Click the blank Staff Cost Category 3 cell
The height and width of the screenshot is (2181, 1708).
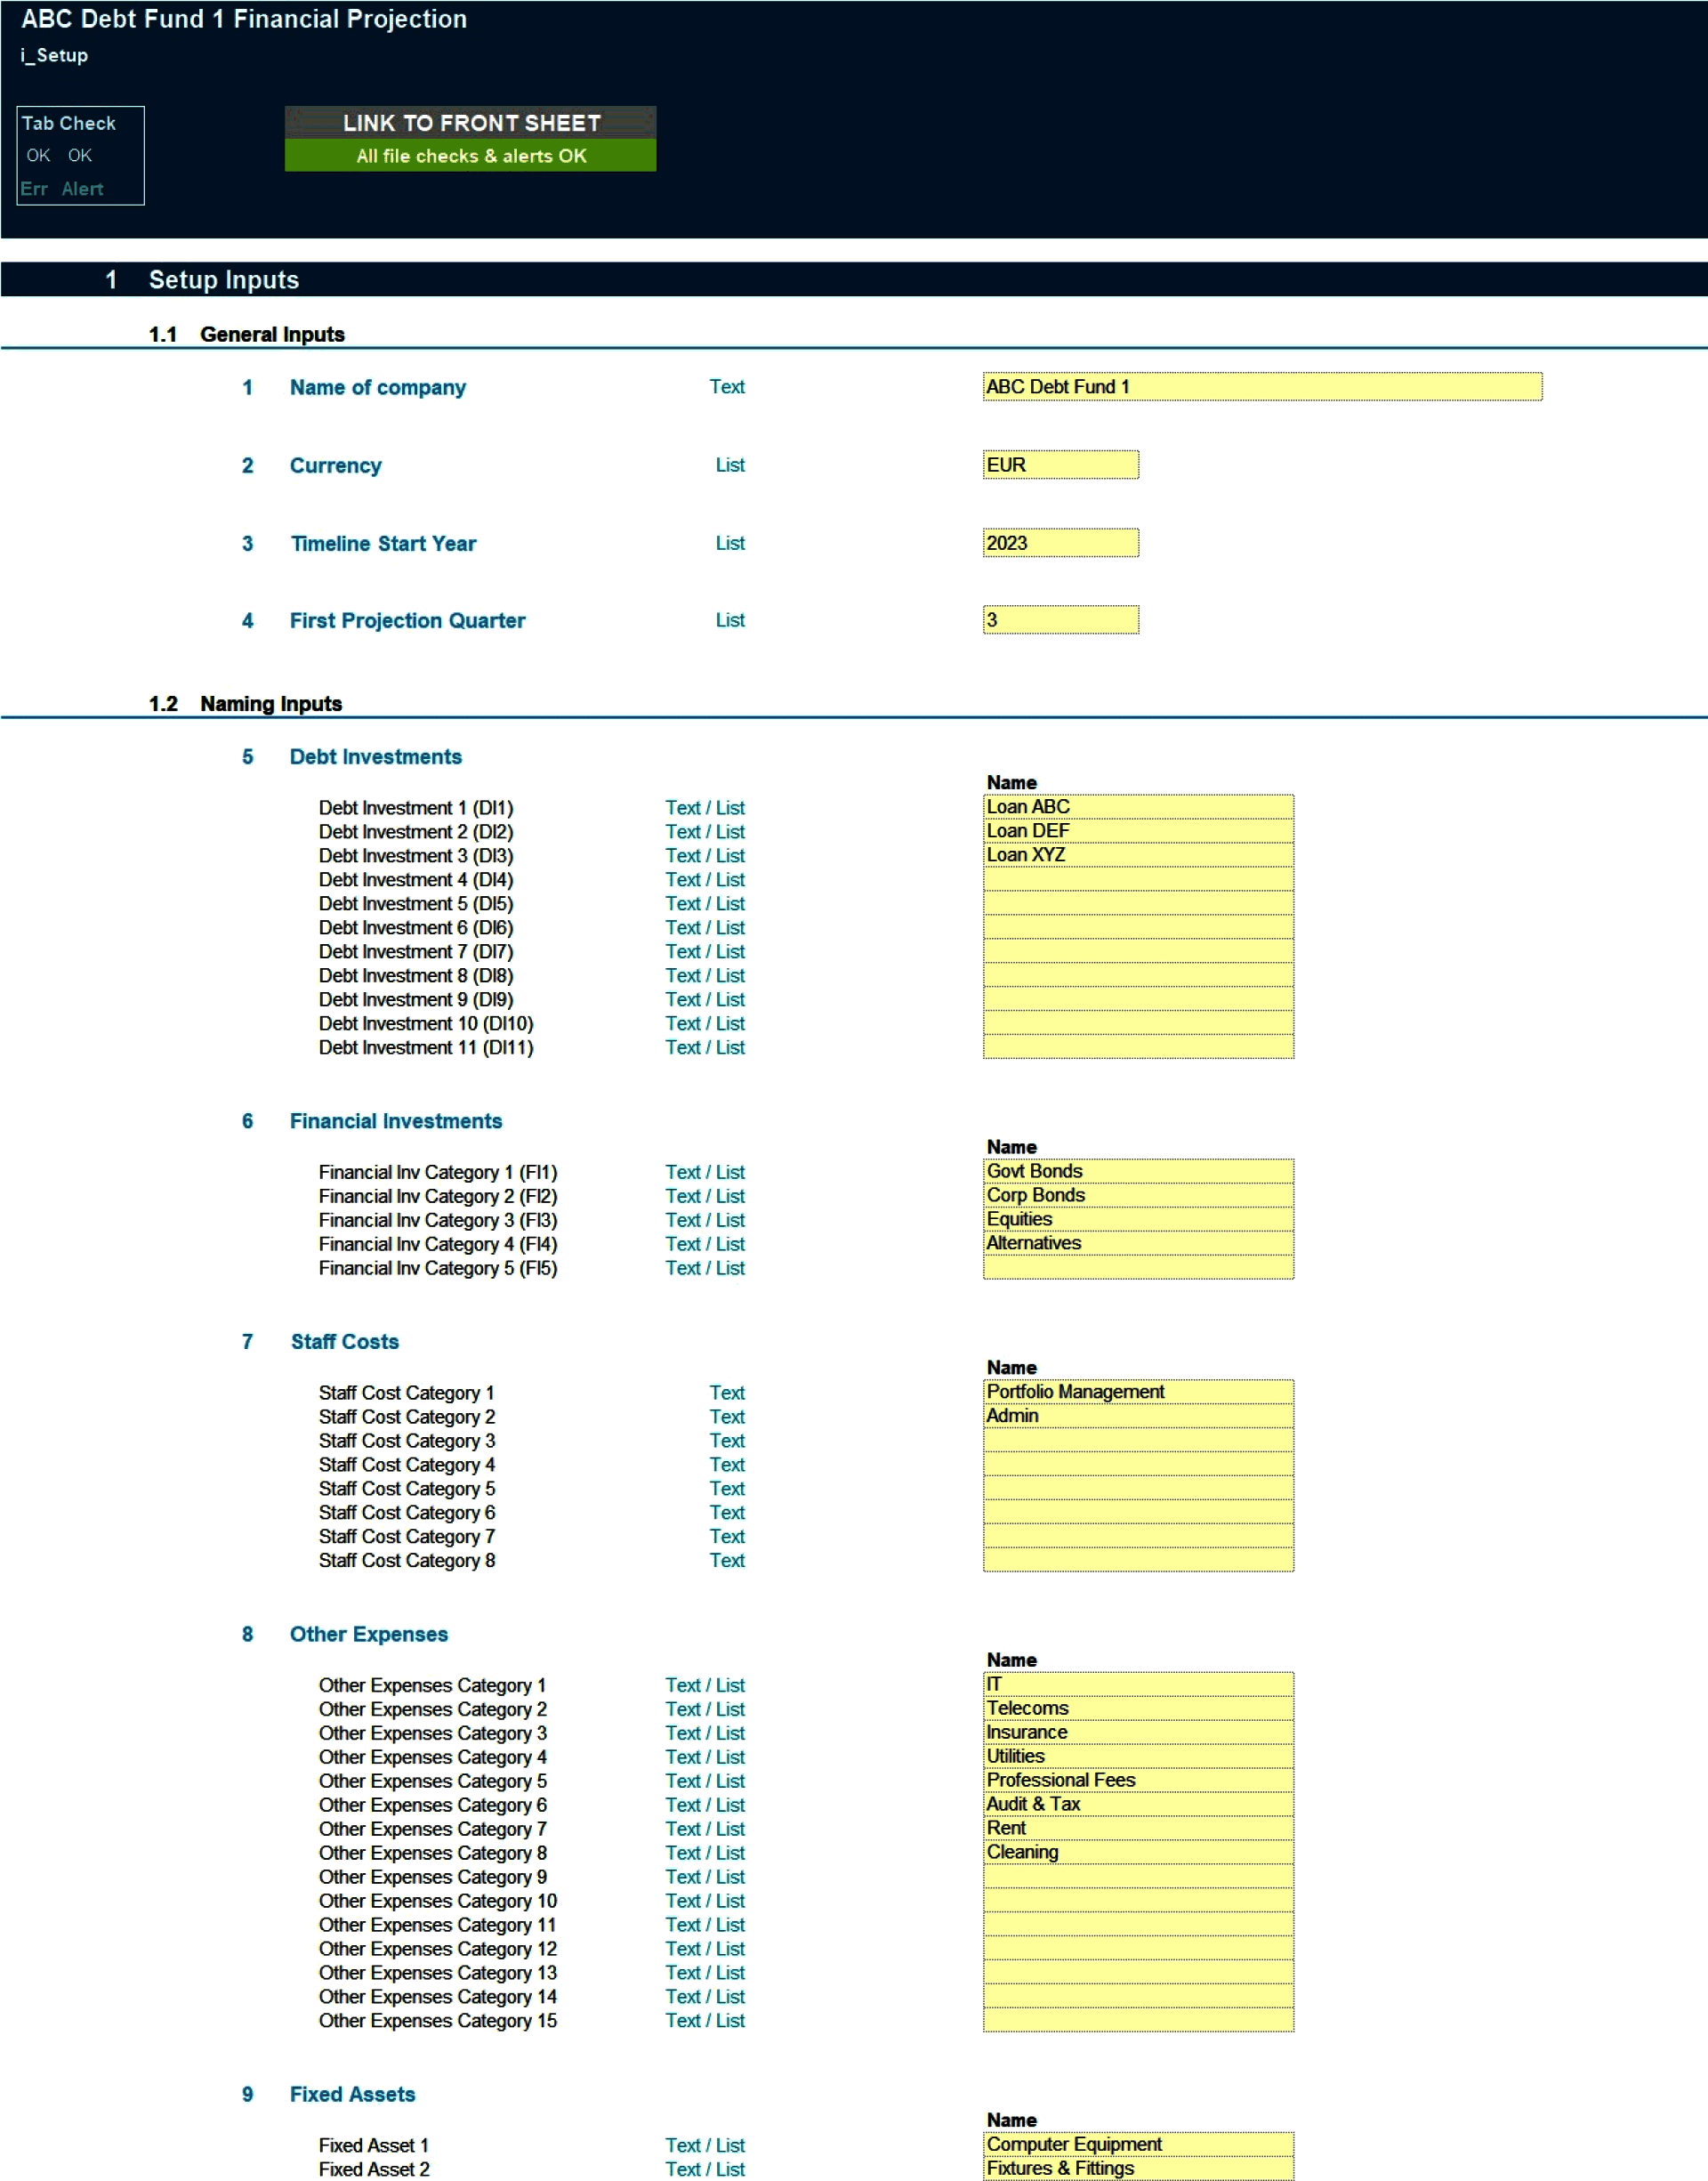(1137, 1439)
